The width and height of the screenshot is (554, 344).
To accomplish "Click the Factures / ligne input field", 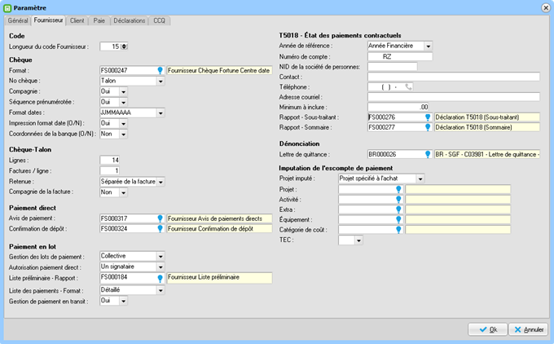I will pos(109,170).
